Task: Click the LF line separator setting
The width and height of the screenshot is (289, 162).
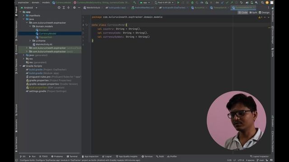Action: pyautogui.click(x=234, y=160)
